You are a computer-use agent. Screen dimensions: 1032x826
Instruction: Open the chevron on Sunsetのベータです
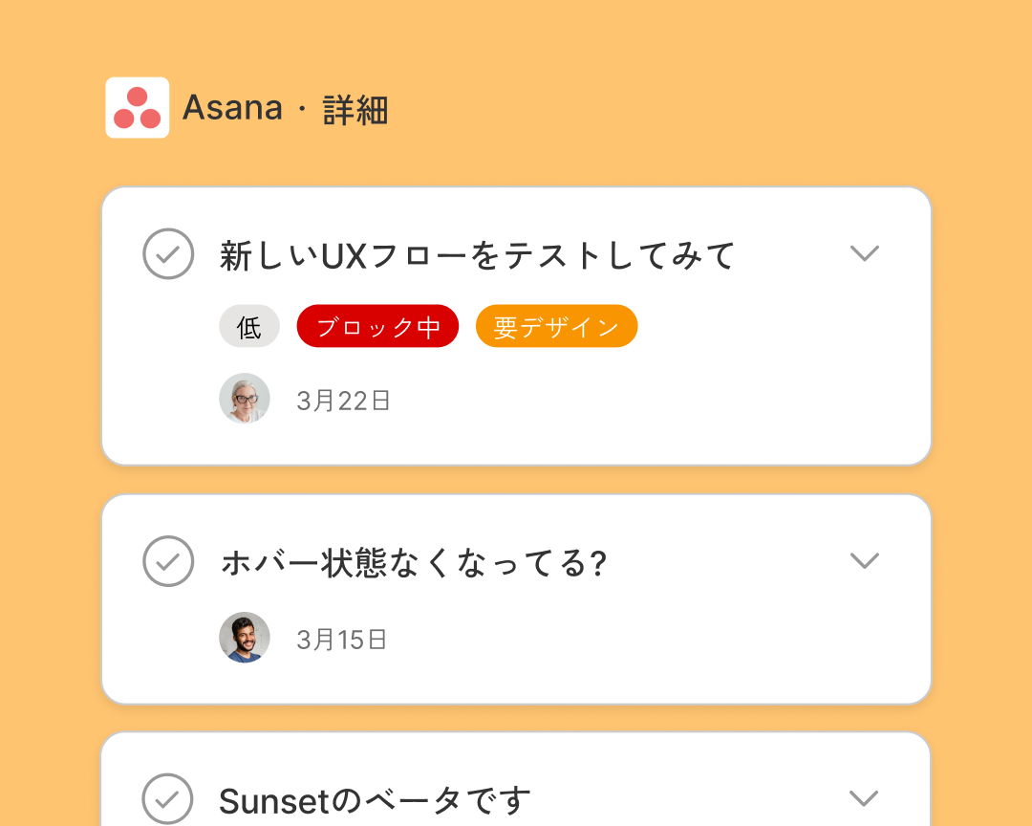pyautogui.click(x=866, y=796)
